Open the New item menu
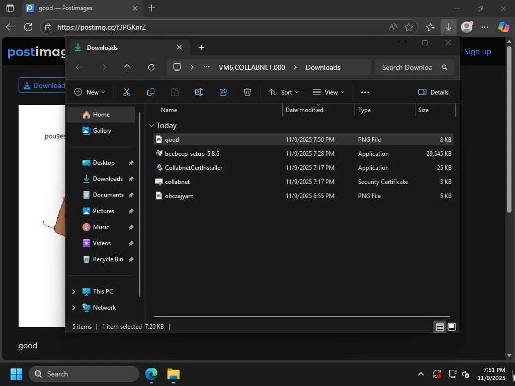This screenshot has width=515, height=386. point(90,92)
